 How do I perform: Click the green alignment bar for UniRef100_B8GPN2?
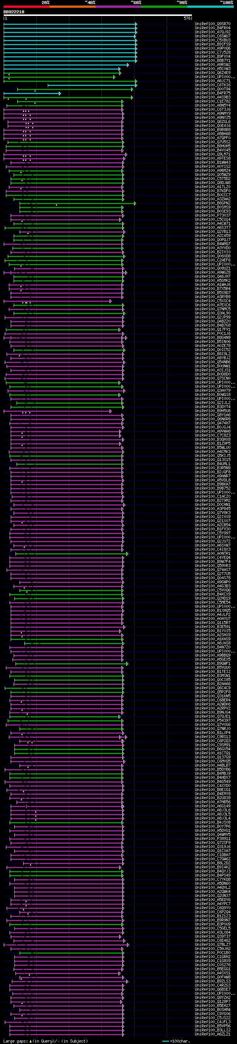[x=77, y=203]
